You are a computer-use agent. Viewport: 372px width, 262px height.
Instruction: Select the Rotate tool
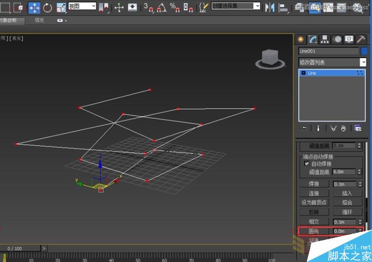pos(47,7)
